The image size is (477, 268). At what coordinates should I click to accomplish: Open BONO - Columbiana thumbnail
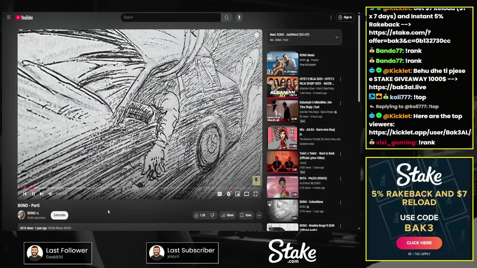[x=282, y=210]
